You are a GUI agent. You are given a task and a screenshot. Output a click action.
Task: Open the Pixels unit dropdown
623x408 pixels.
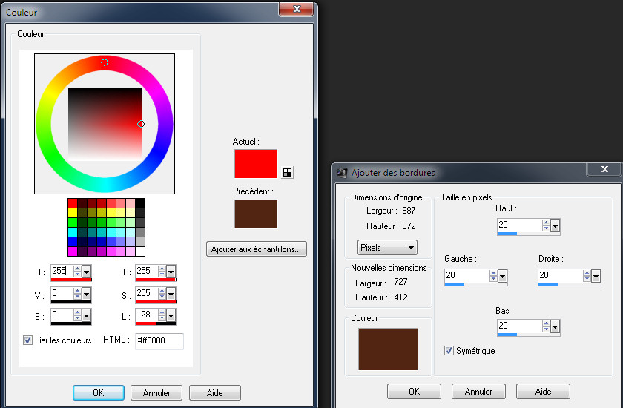tap(387, 247)
